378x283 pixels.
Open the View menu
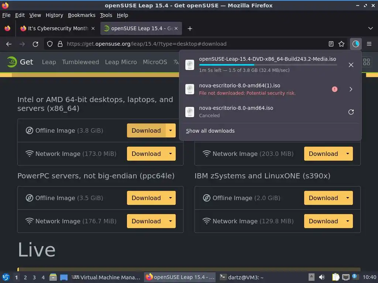point(35,15)
